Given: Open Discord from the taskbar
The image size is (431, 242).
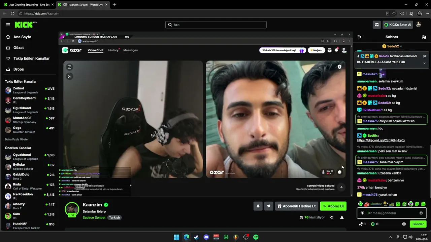Looking at the screenshot, I should 206,237.
